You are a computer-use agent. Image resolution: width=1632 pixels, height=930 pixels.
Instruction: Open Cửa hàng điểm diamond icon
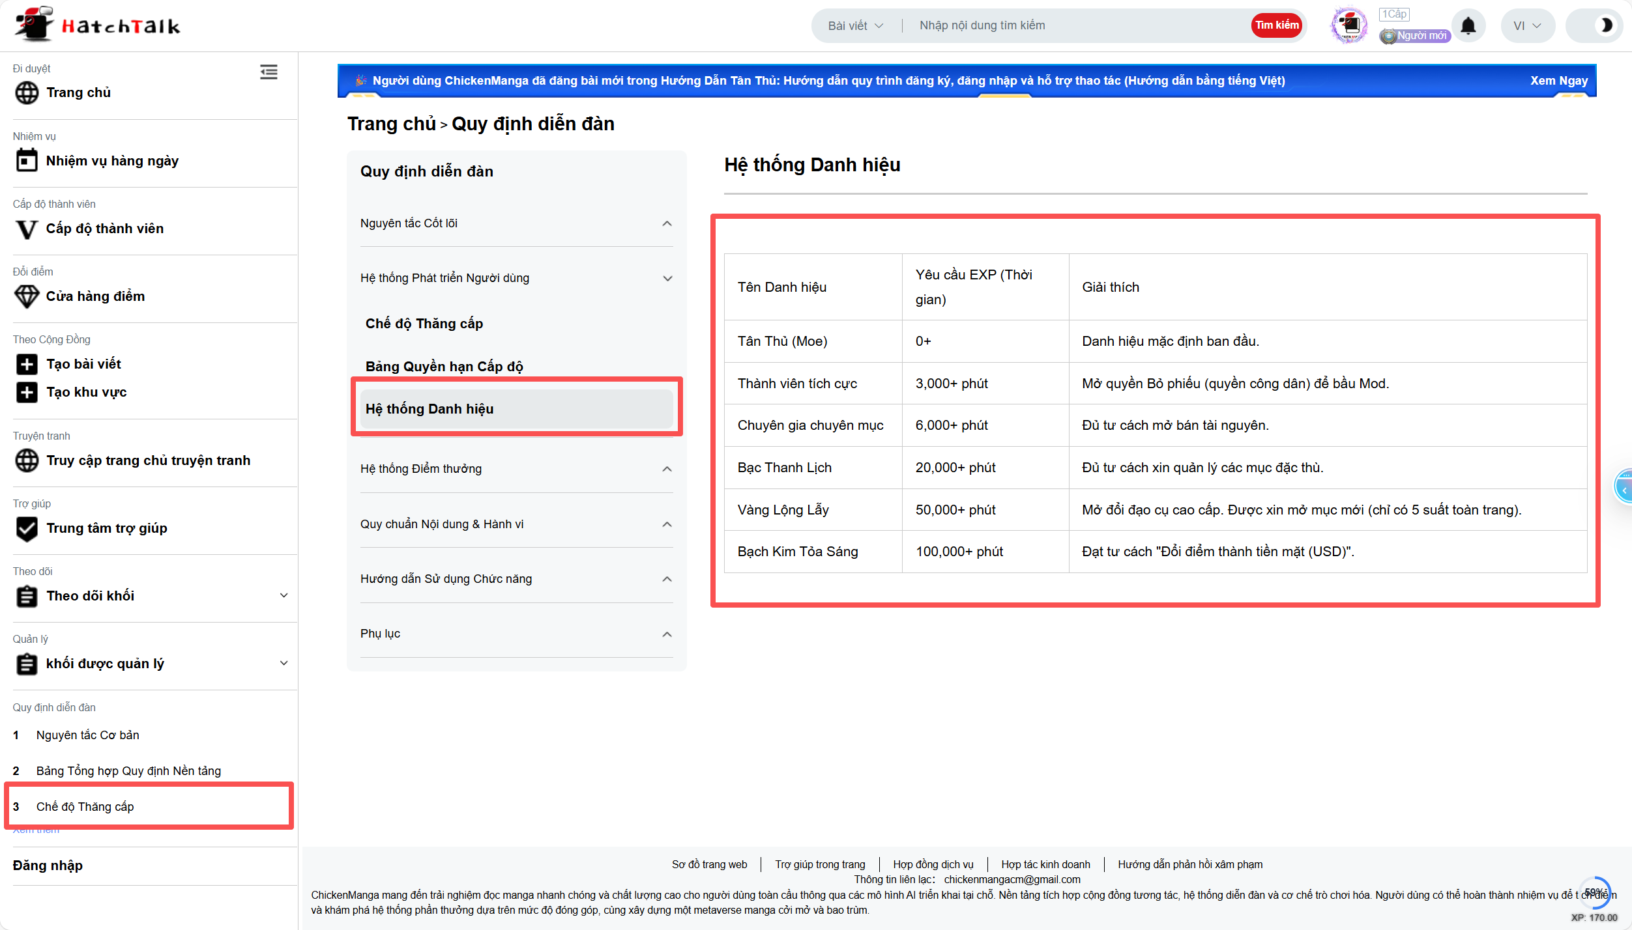point(27,296)
